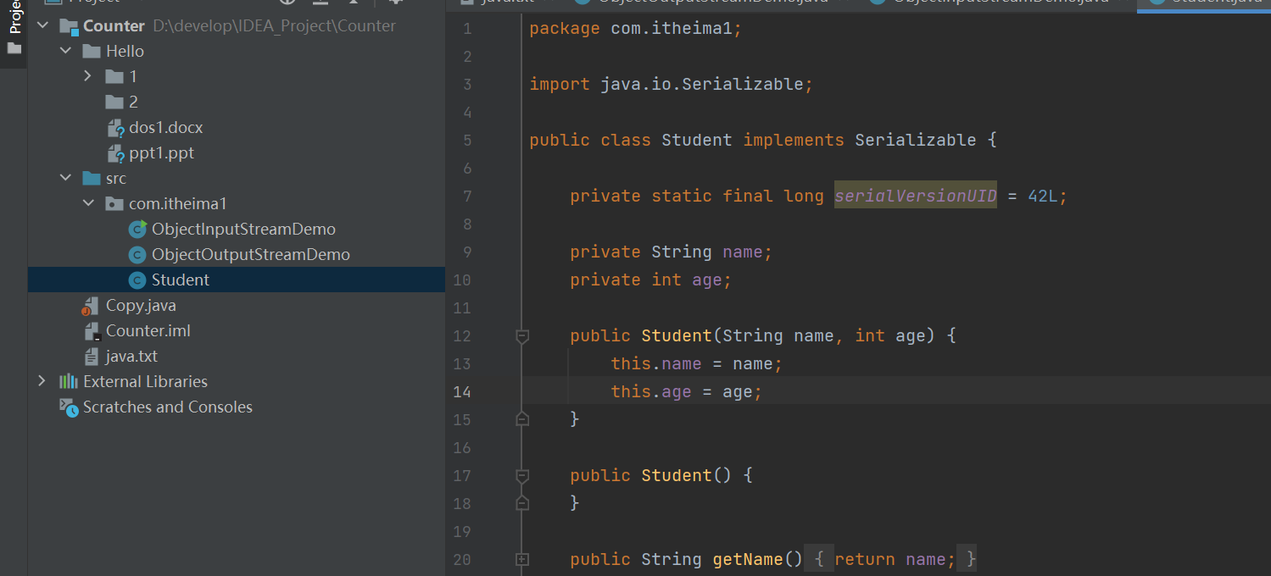Click the External Libraries icon
This screenshot has width=1271, height=576.
(69, 382)
